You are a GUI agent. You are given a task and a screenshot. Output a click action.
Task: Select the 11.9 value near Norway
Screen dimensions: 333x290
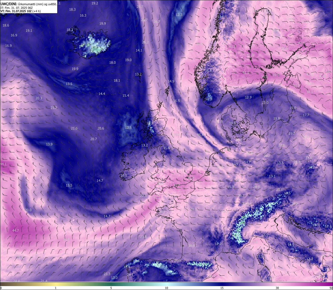(x=208, y=99)
